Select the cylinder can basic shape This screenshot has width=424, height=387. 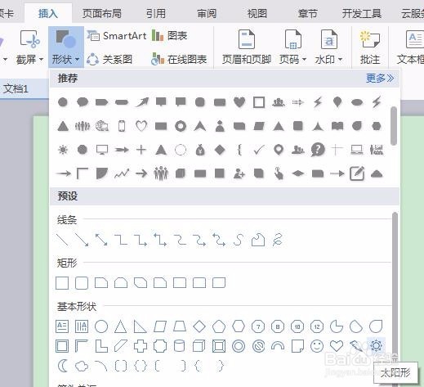coord(180,346)
